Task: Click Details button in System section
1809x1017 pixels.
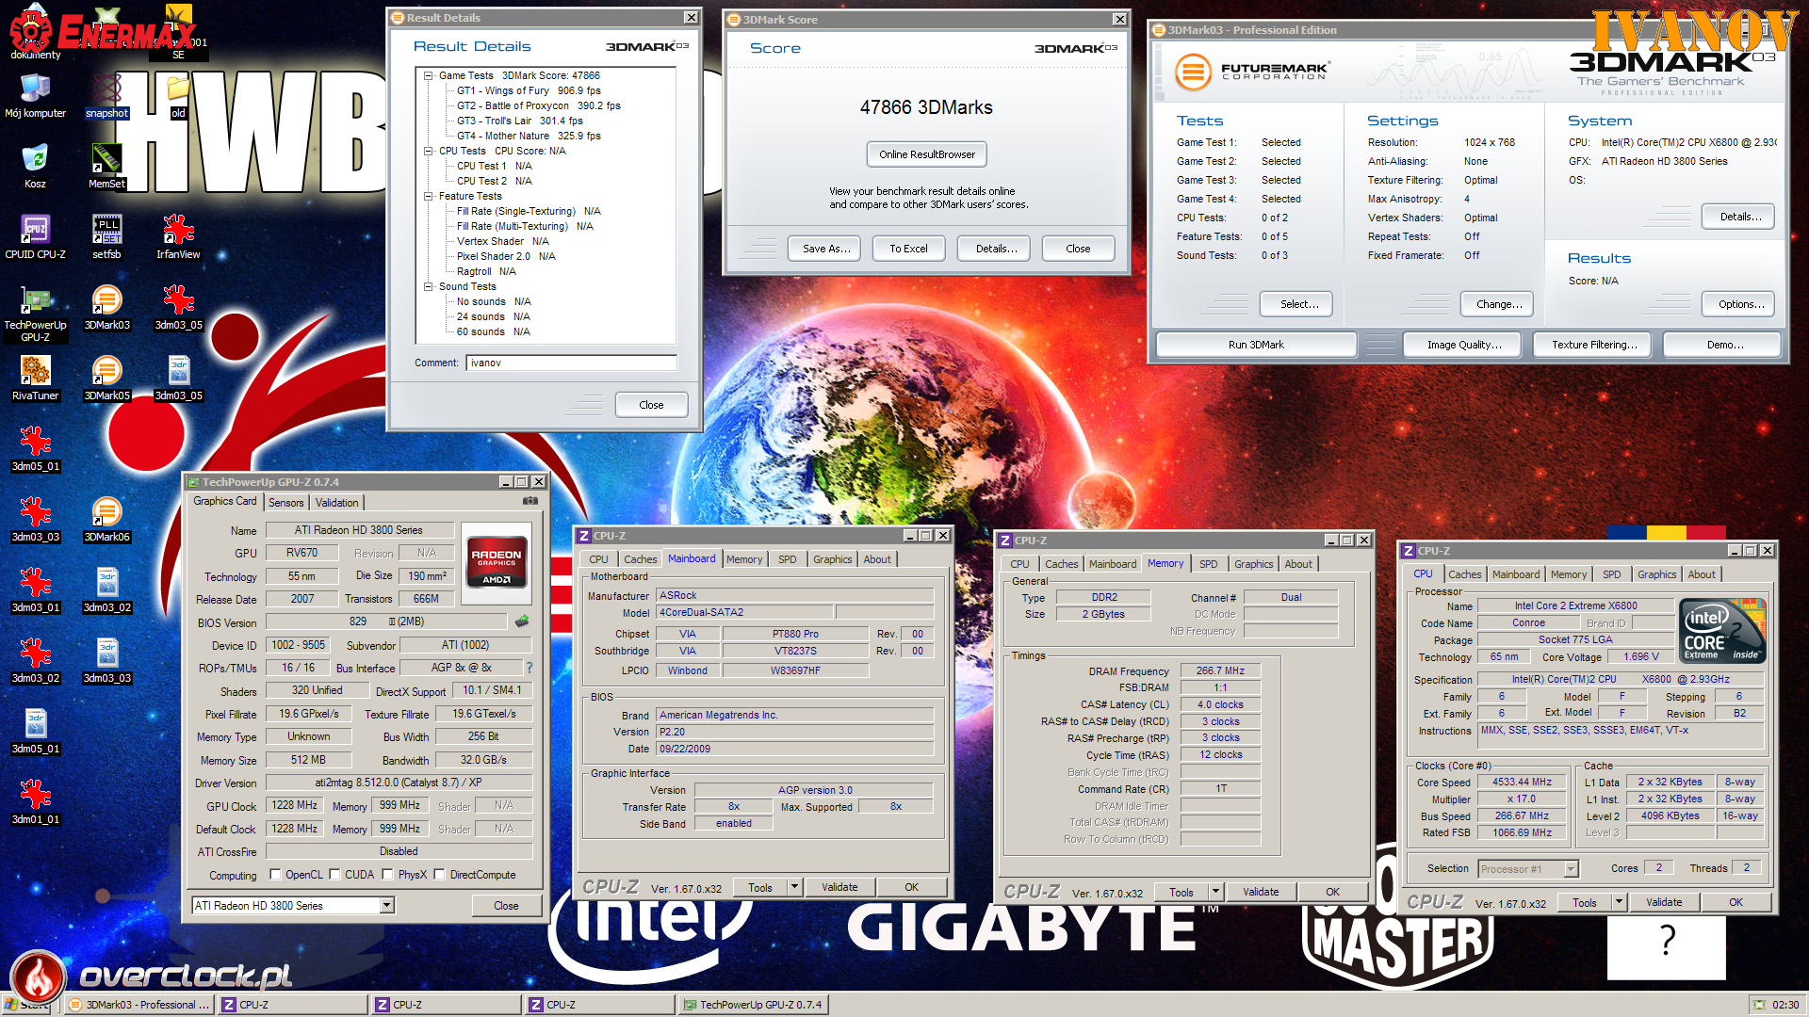Action: pos(1740,217)
